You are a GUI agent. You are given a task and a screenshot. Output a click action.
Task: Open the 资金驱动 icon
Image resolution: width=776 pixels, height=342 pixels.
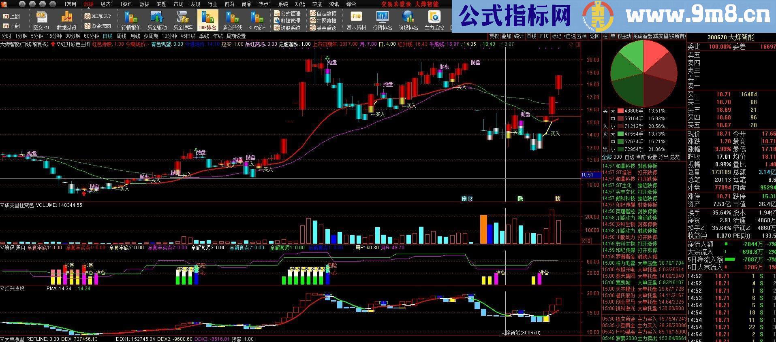(157, 20)
